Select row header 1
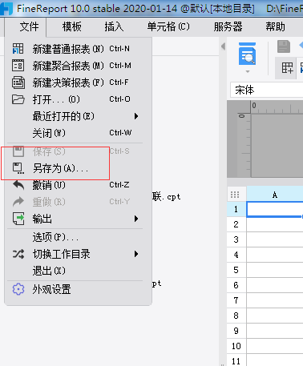This screenshot has width=303, height=366. pyautogui.click(x=236, y=209)
